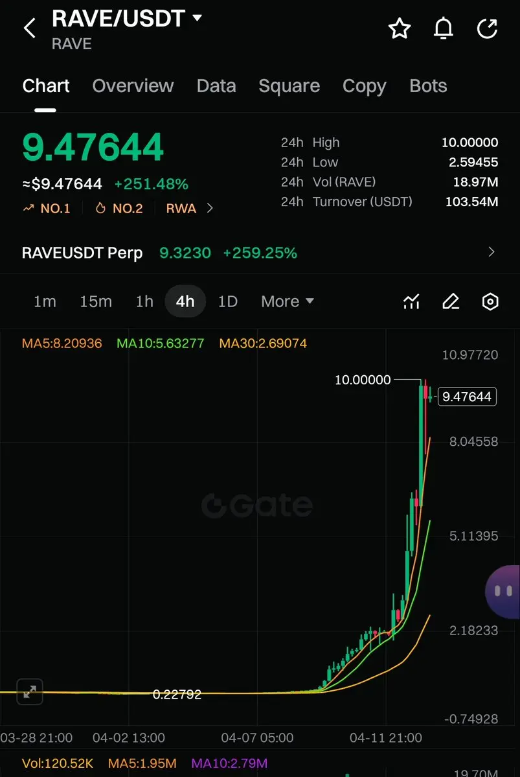The width and height of the screenshot is (520, 777).
Task: Tap the 24h High value 10.00000
Action: [x=469, y=142]
